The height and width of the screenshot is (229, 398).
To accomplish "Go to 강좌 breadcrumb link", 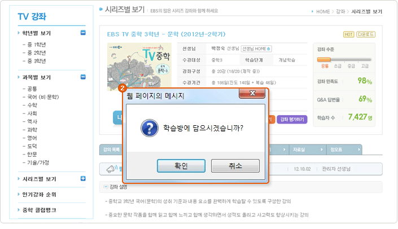I will (x=340, y=12).
